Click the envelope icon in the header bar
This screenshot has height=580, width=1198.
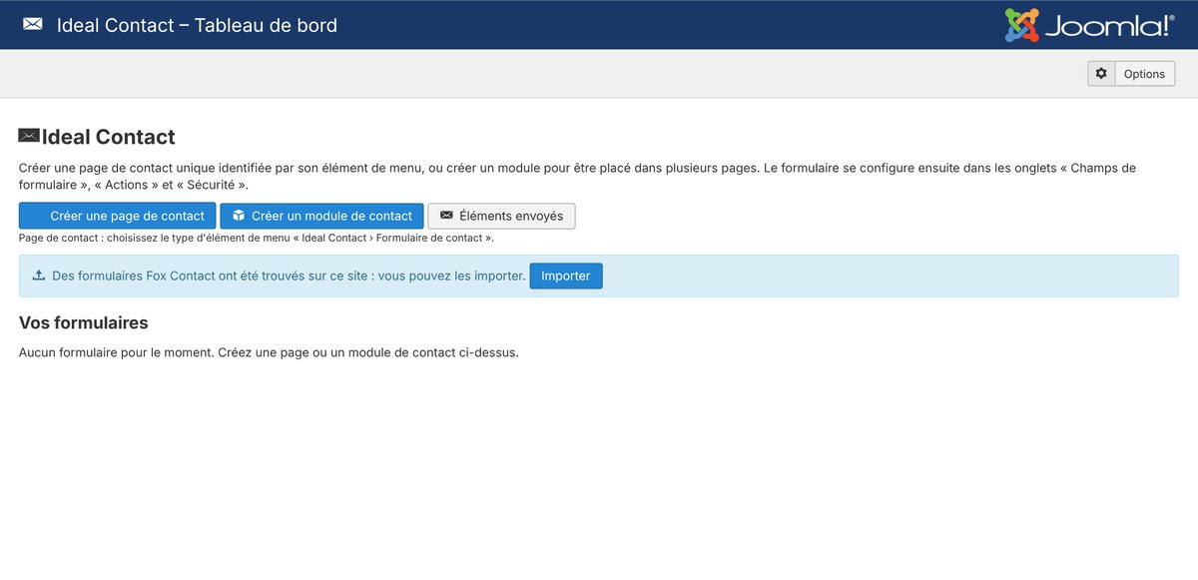pyautogui.click(x=33, y=24)
